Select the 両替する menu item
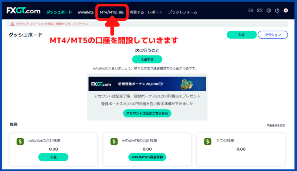297x171 pixels. (137, 12)
